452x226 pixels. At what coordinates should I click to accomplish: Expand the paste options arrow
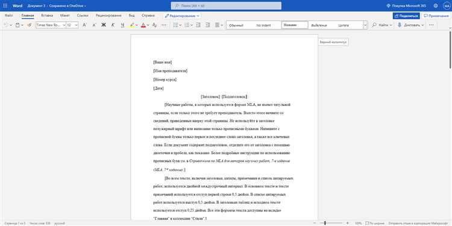pos(22,25)
